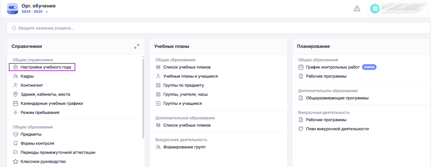This screenshot has width=431, height=167.
Task: Open Учебные планы и учащиеся
Action: tap(190, 76)
